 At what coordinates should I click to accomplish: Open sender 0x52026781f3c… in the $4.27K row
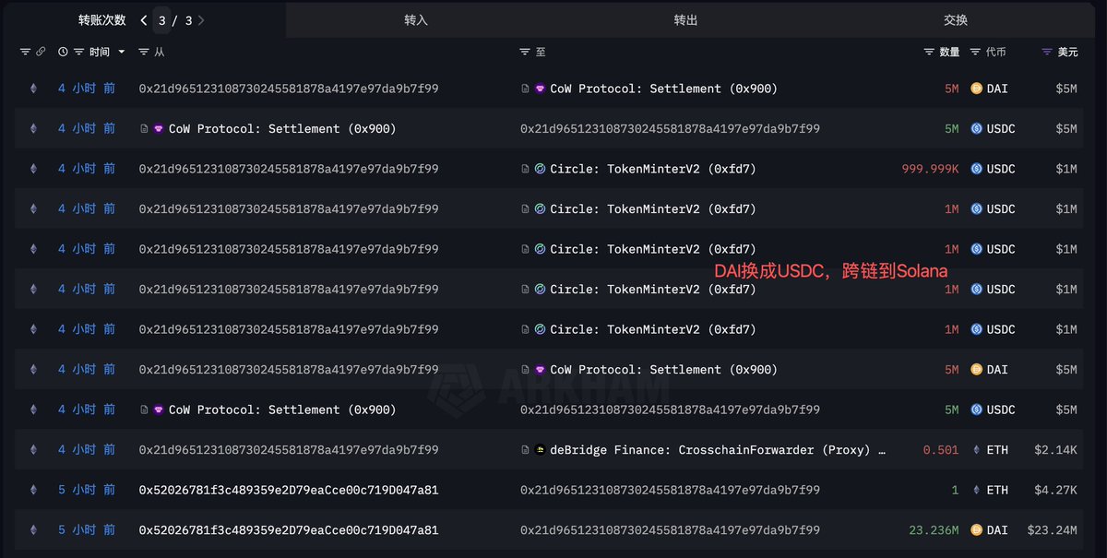coord(289,490)
